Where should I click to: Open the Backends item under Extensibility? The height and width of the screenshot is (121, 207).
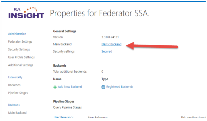point(14,85)
